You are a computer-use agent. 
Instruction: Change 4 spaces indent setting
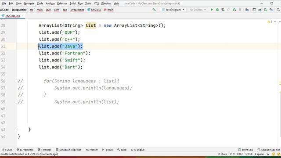[x=259, y=154]
